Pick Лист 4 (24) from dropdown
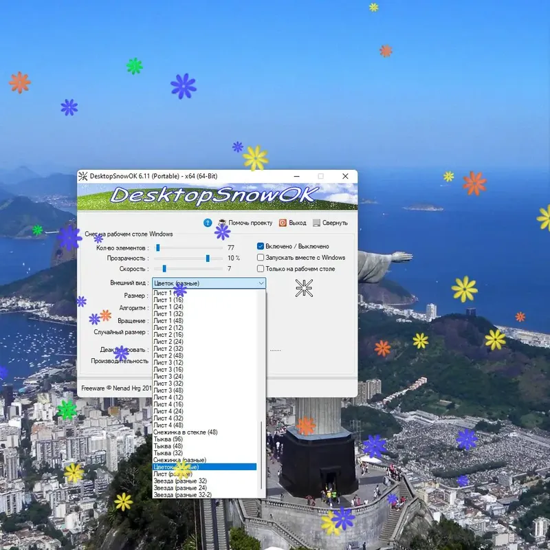Screen dimensions: 550x550 point(204,411)
